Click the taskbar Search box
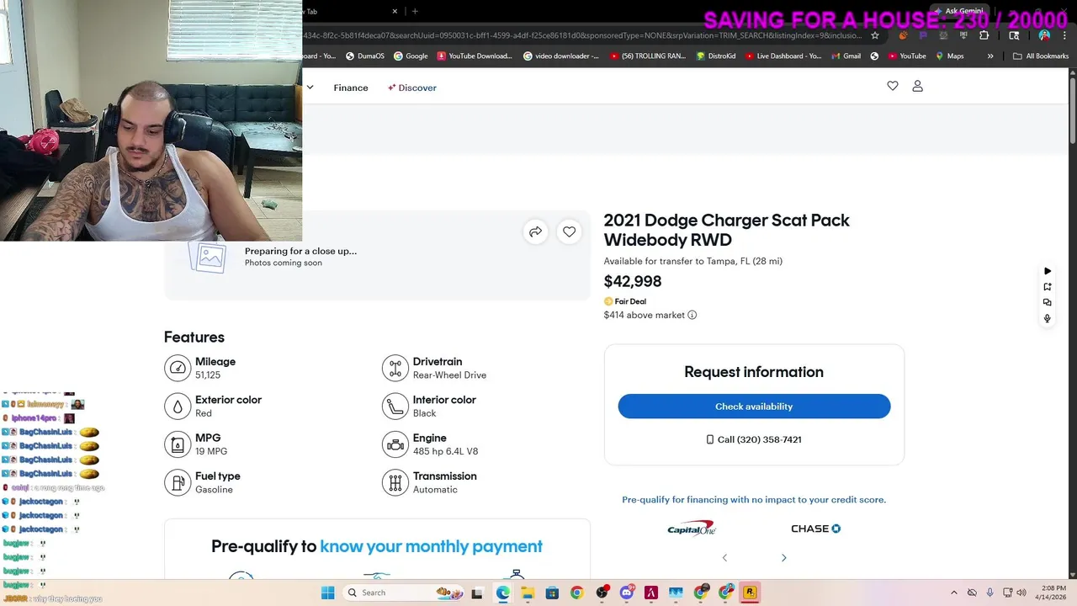 point(401,593)
